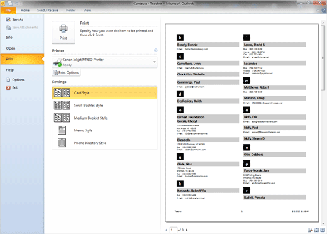Click the Save As disk icon
The height and width of the screenshot is (234, 327).
pos(8,19)
